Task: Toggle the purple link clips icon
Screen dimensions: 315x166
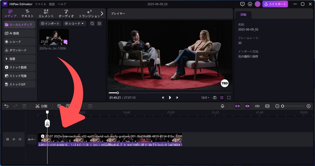Action: click(237, 106)
